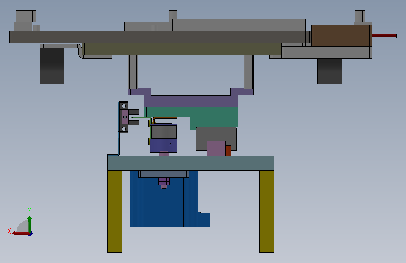Select the thin green sensor flag strip
The height and width of the screenshot is (263, 406).
(x=140, y=117)
